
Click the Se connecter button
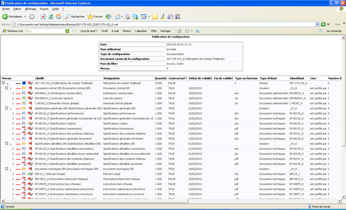(x=334, y=31)
